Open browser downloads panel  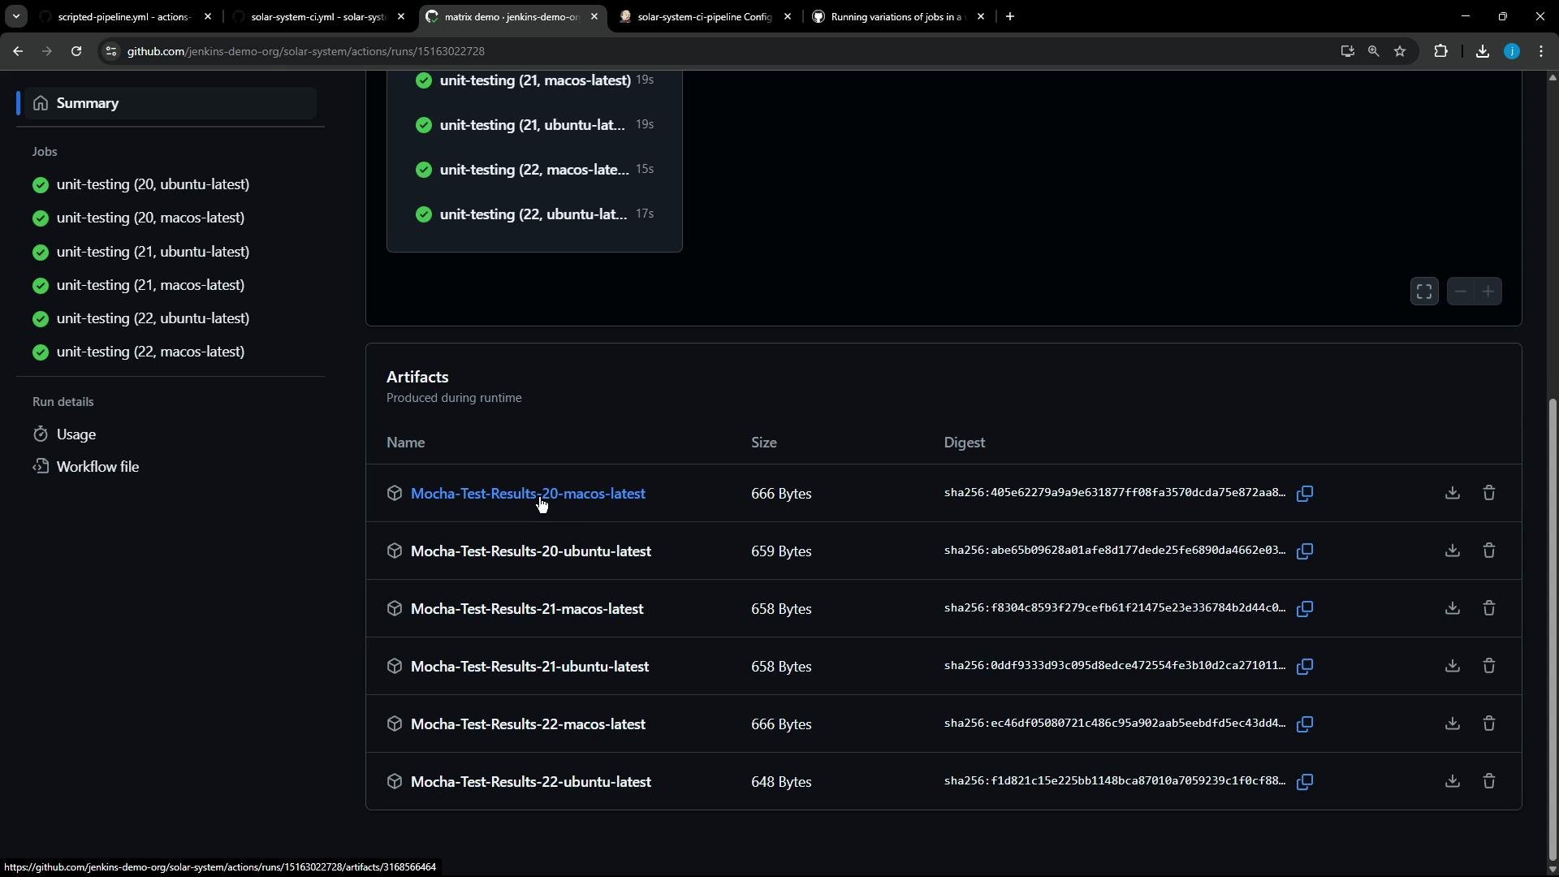1483,51
